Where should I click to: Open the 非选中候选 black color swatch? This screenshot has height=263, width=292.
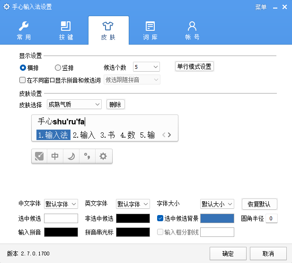pos(133,218)
